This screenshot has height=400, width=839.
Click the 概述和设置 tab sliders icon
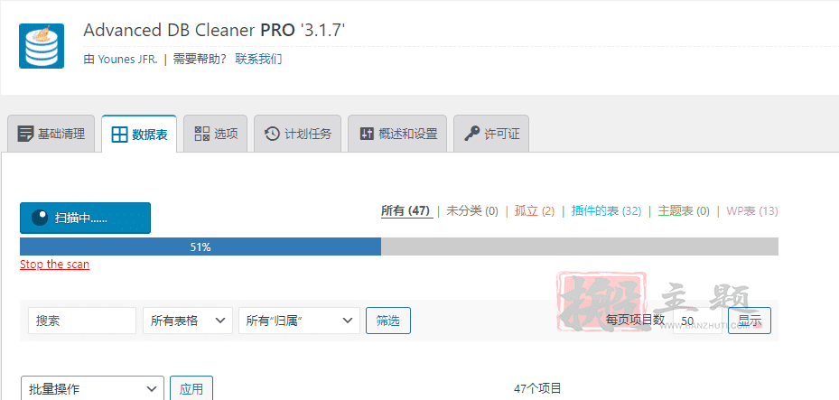[367, 134]
